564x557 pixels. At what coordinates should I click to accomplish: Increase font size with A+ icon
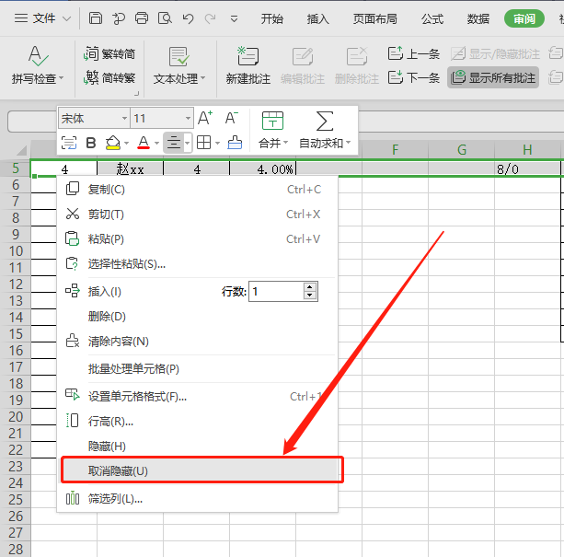pyautogui.click(x=205, y=118)
